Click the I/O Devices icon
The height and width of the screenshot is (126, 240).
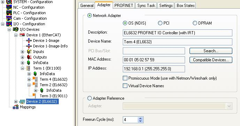pyautogui.click(x=16, y=29)
